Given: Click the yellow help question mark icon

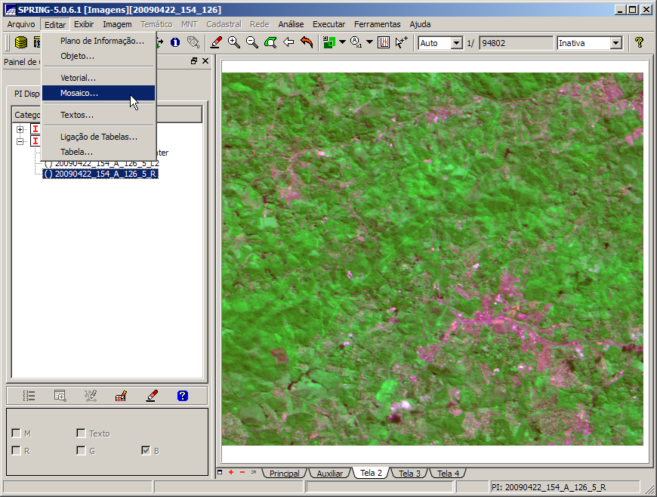Looking at the screenshot, I should coord(639,43).
